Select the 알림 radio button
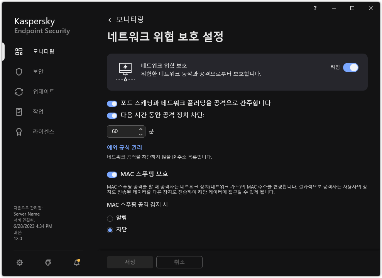Viewport: 382px width, 278px height. 110,218
